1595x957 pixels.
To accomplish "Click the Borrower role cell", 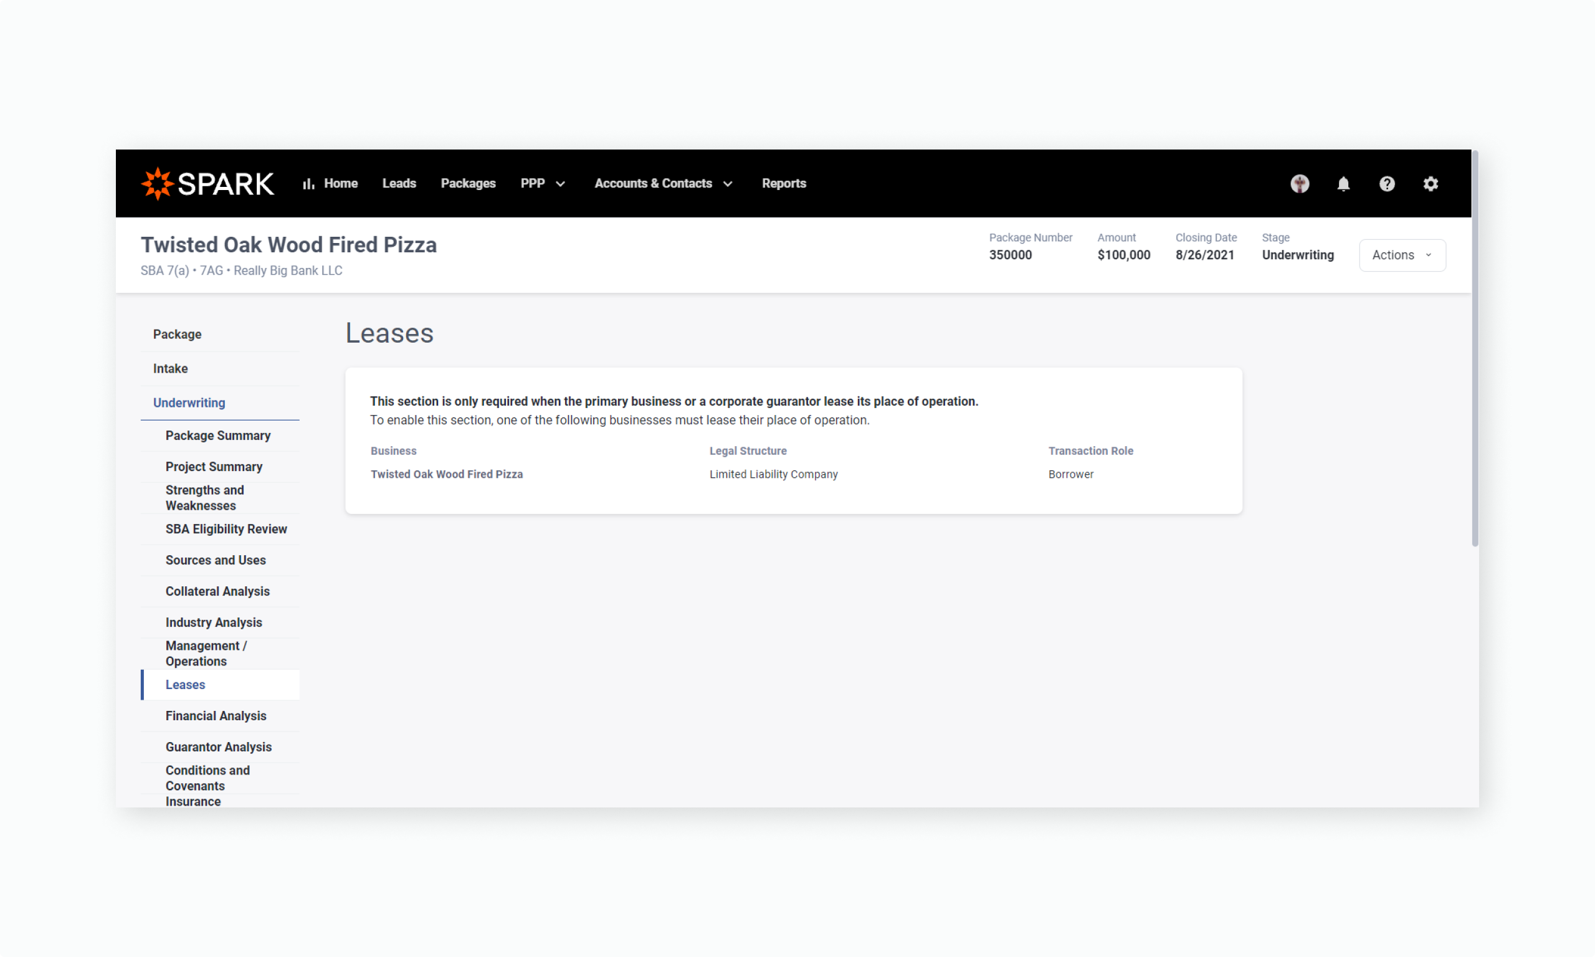I will [1070, 474].
